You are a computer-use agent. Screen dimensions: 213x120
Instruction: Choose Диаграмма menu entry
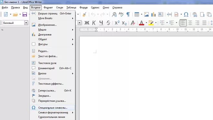52,35
